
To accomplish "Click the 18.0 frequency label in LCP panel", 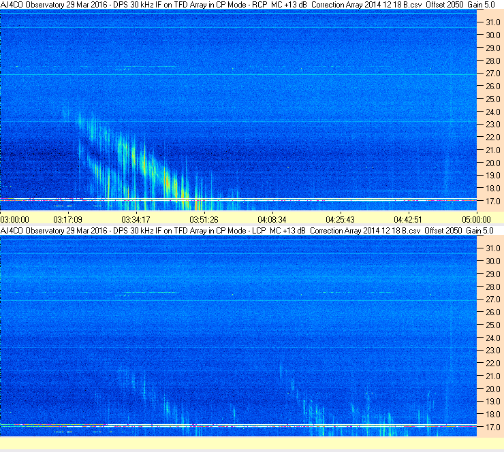I will coord(492,415).
